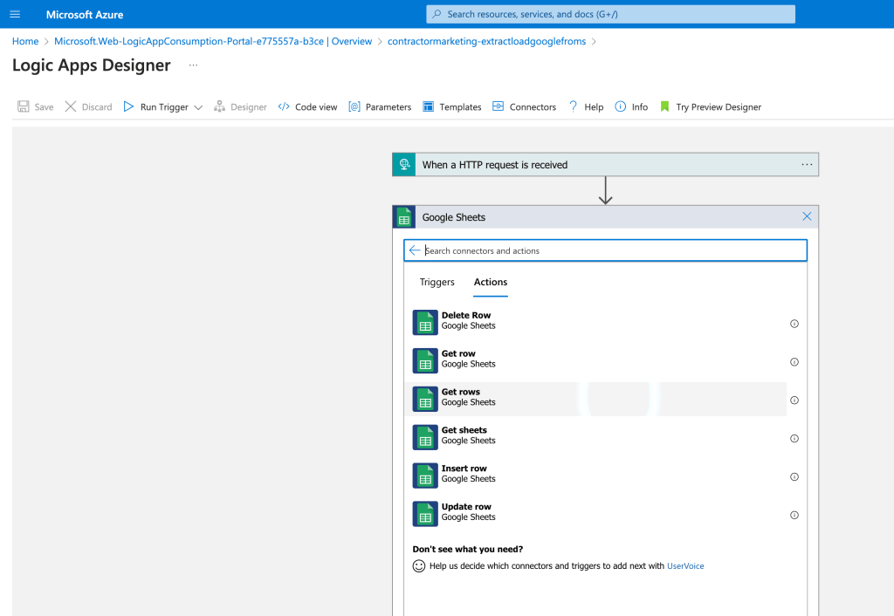Click the Try Preview Designer bookmark icon

pos(664,106)
